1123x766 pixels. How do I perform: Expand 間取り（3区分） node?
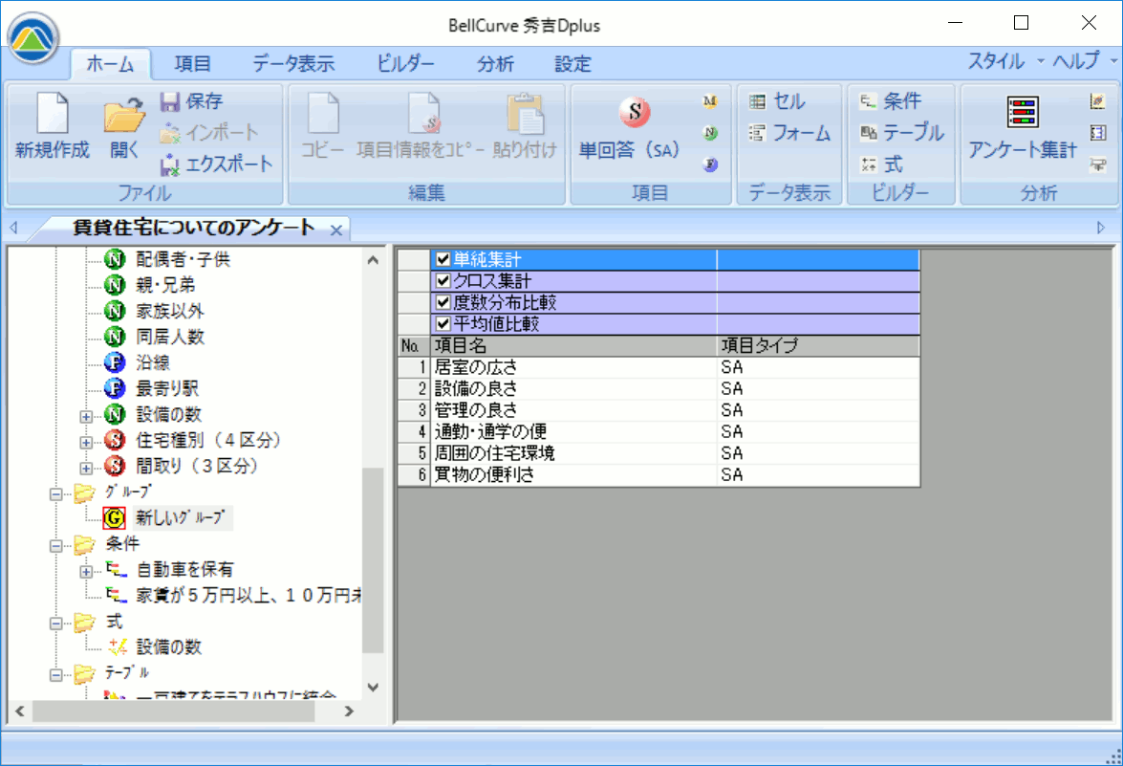[x=85, y=468]
